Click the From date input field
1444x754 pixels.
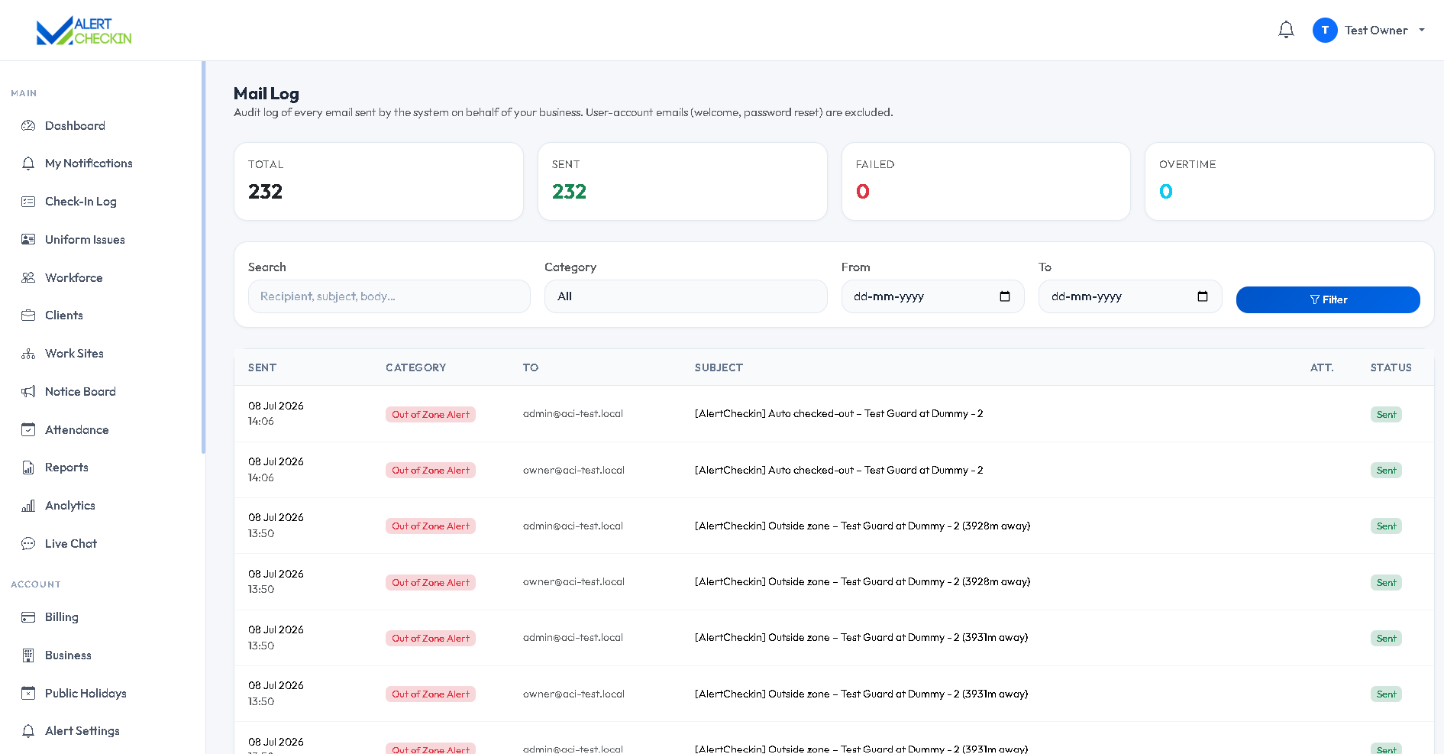coord(932,296)
